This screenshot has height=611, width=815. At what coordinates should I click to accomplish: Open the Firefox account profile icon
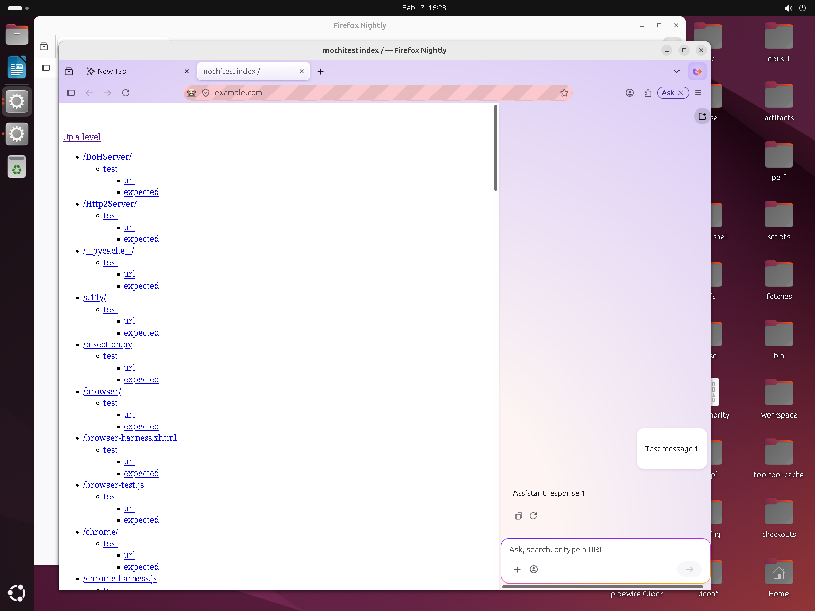[x=630, y=93]
